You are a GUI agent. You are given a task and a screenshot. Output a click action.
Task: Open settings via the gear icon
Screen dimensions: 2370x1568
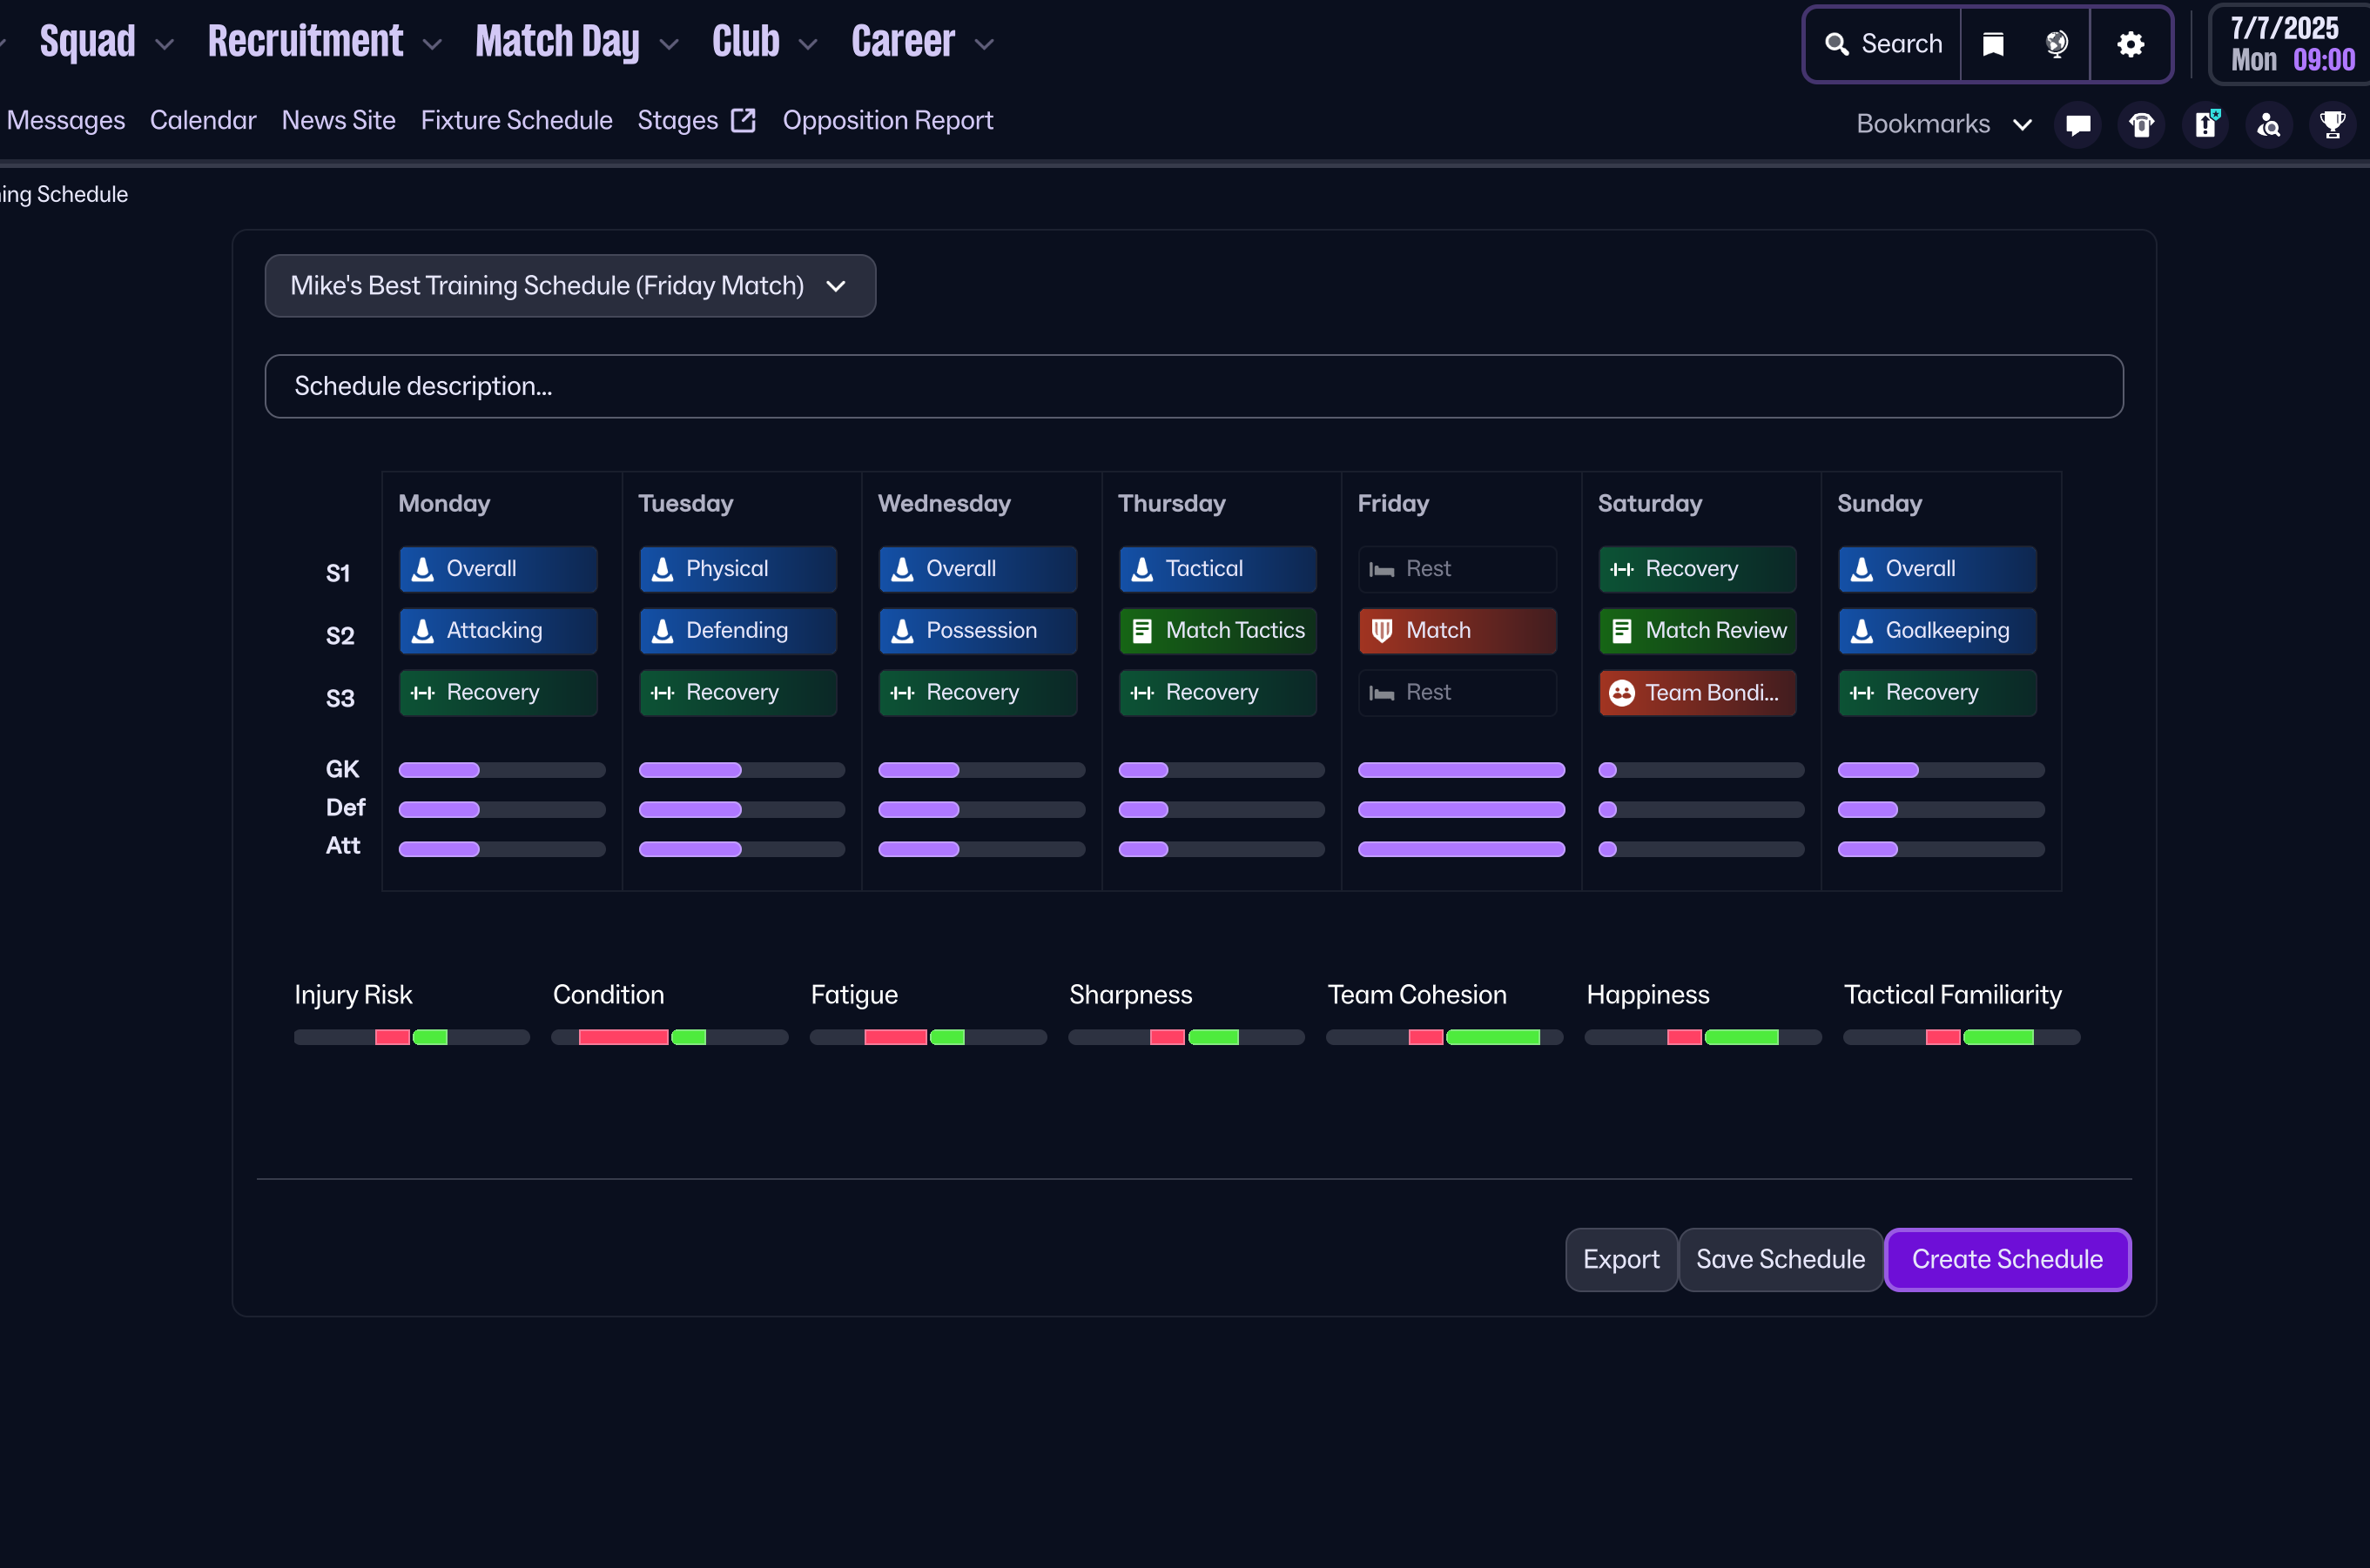coord(2131,44)
